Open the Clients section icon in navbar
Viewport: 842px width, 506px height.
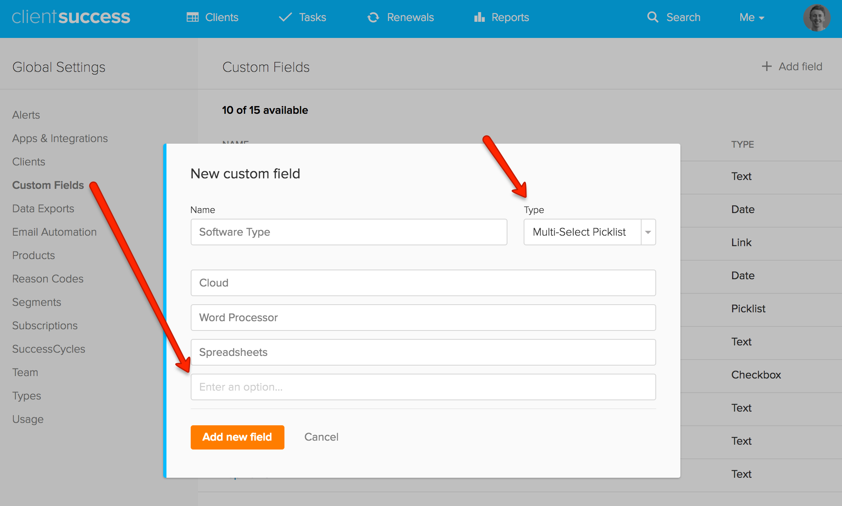click(194, 17)
